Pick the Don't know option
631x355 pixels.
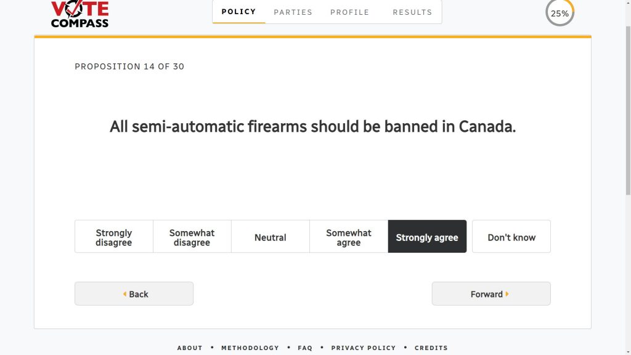[x=511, y=237]
